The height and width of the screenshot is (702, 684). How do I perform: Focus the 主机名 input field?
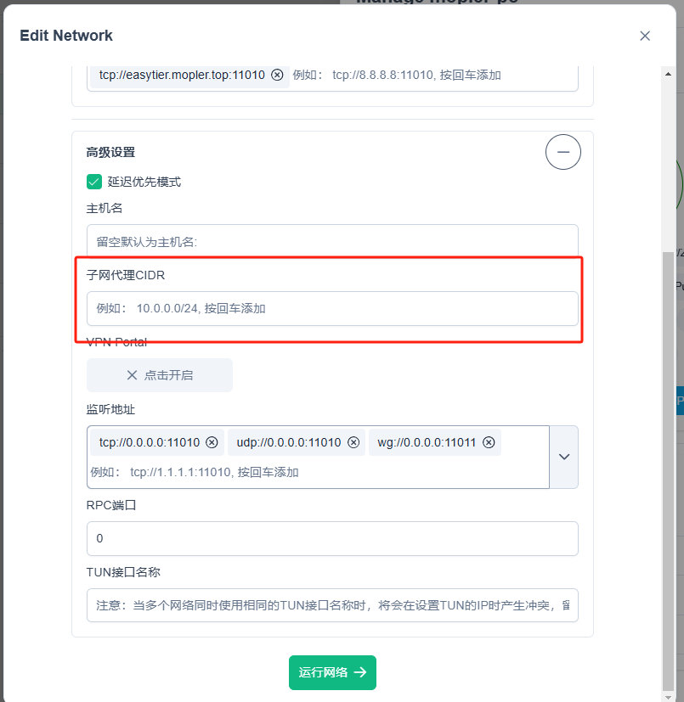coord(332,241)
